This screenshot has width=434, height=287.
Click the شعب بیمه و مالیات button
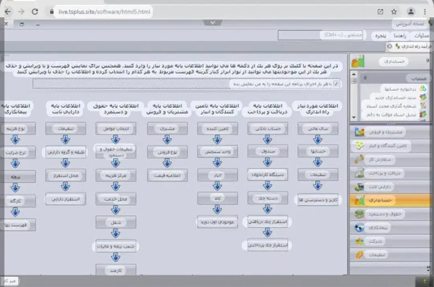(x=116, y=246)
